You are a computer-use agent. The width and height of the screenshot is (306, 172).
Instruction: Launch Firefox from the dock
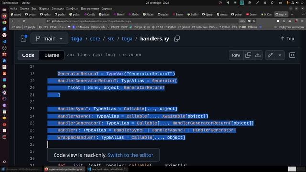tap(4, 16)
